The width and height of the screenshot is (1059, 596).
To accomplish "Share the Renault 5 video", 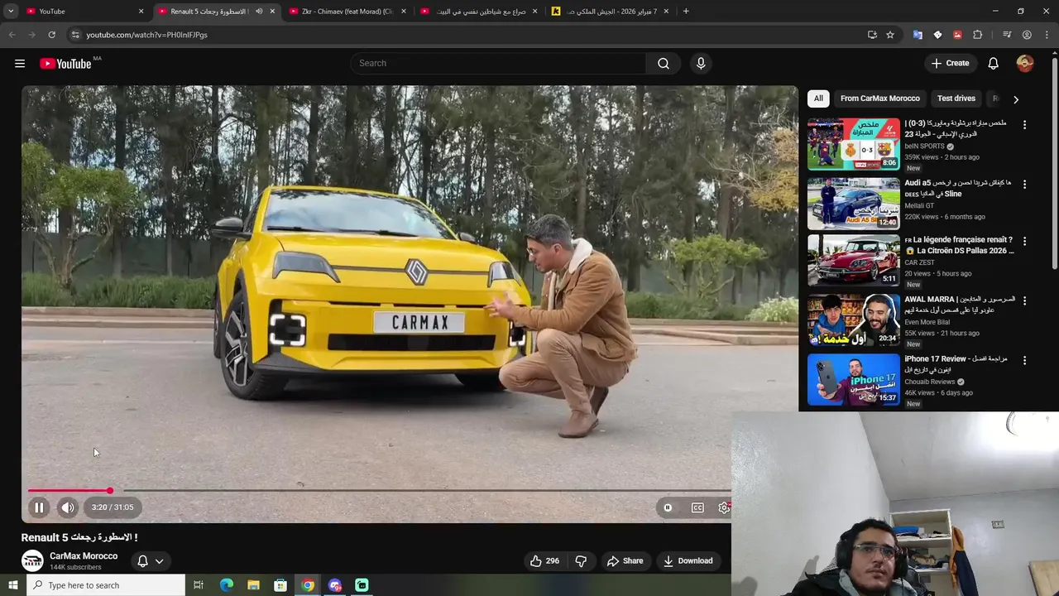I will click(625, 560).
